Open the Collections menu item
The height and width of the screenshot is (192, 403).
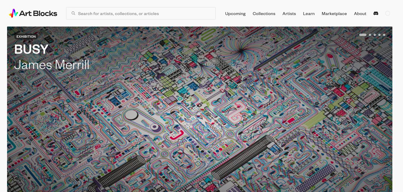[264, 14]
